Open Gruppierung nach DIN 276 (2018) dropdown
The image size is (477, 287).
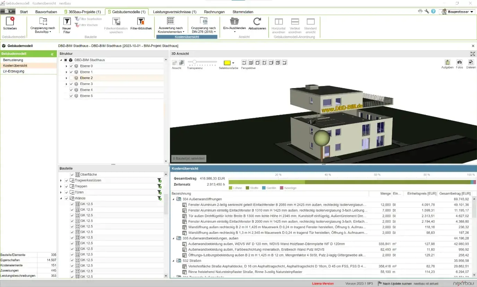click(x=203, y=25)
